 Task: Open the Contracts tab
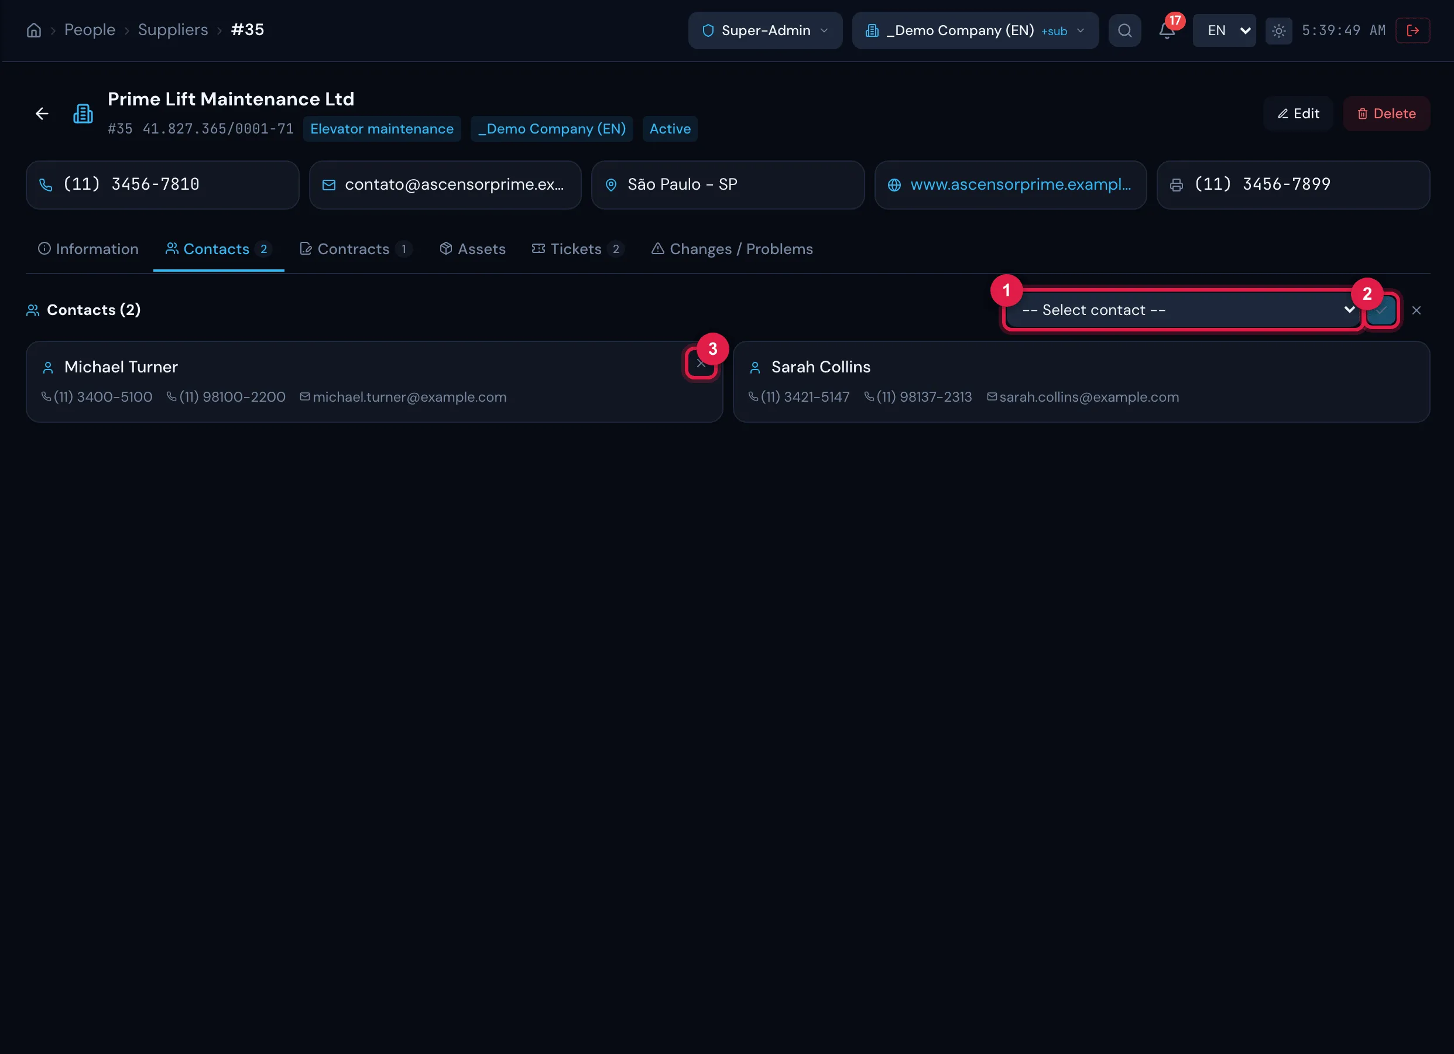tap(355, 249)
